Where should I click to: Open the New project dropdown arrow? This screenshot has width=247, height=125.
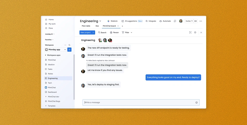pyautogui.click(x=93, y=33)
